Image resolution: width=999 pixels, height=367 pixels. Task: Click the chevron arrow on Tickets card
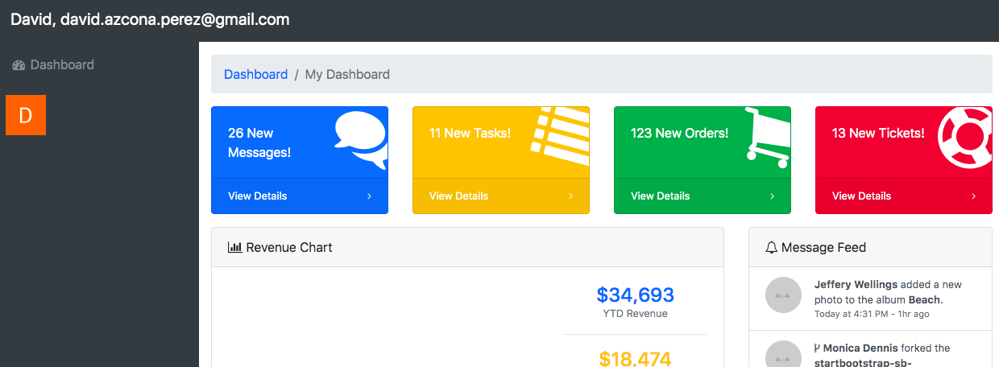click(973, 196)
